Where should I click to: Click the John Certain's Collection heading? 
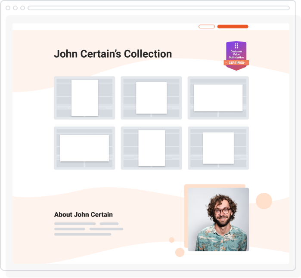click(113, 54)
